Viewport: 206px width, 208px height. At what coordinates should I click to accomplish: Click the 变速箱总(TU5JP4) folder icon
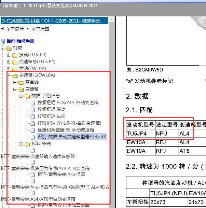pos(15,62)
